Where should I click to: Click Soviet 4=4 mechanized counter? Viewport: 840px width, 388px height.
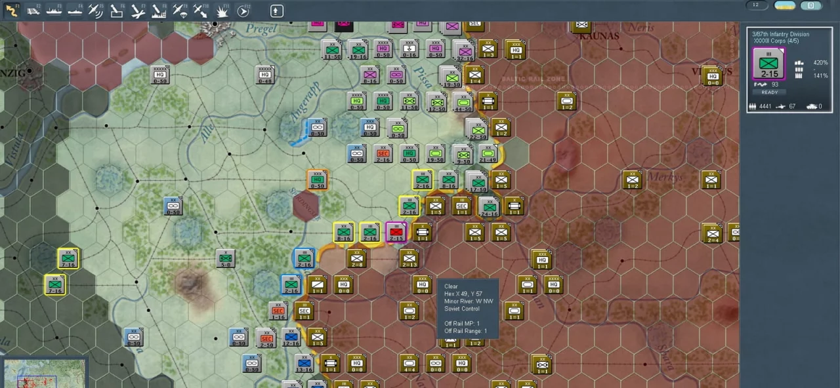tap(409, 363)
